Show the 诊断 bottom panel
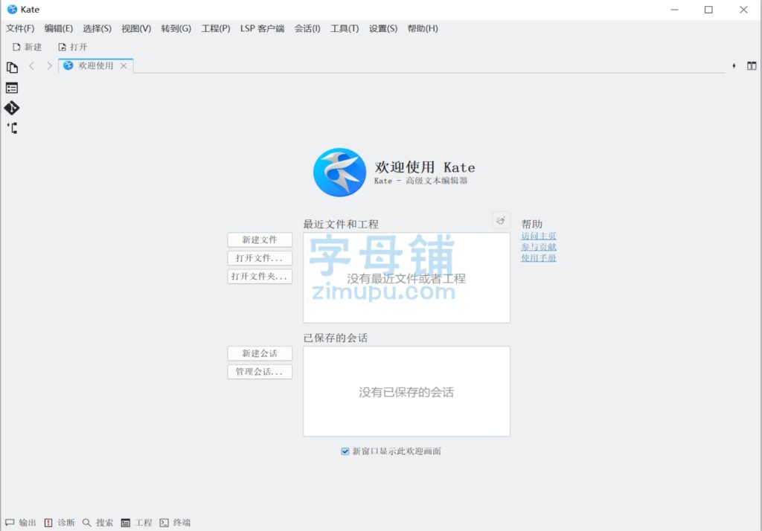The height and width of the screenshot is (531, 762). 60,523
